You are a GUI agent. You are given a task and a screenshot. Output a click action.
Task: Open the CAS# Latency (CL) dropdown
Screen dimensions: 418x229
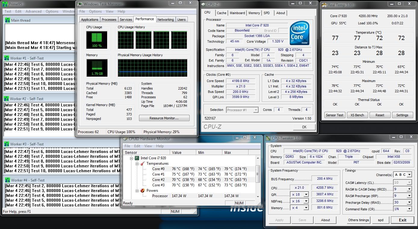409,182
